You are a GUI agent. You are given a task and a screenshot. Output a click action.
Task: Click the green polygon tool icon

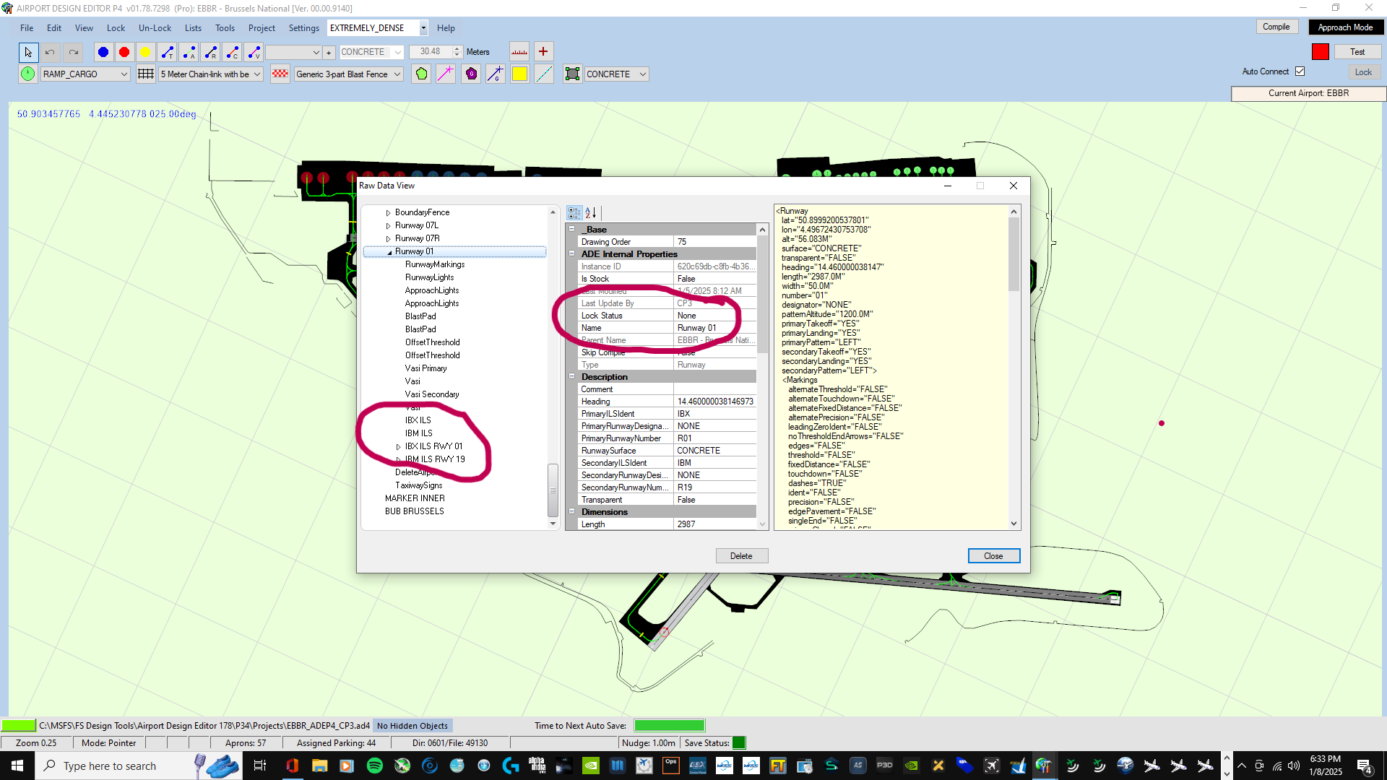[421, 74]
